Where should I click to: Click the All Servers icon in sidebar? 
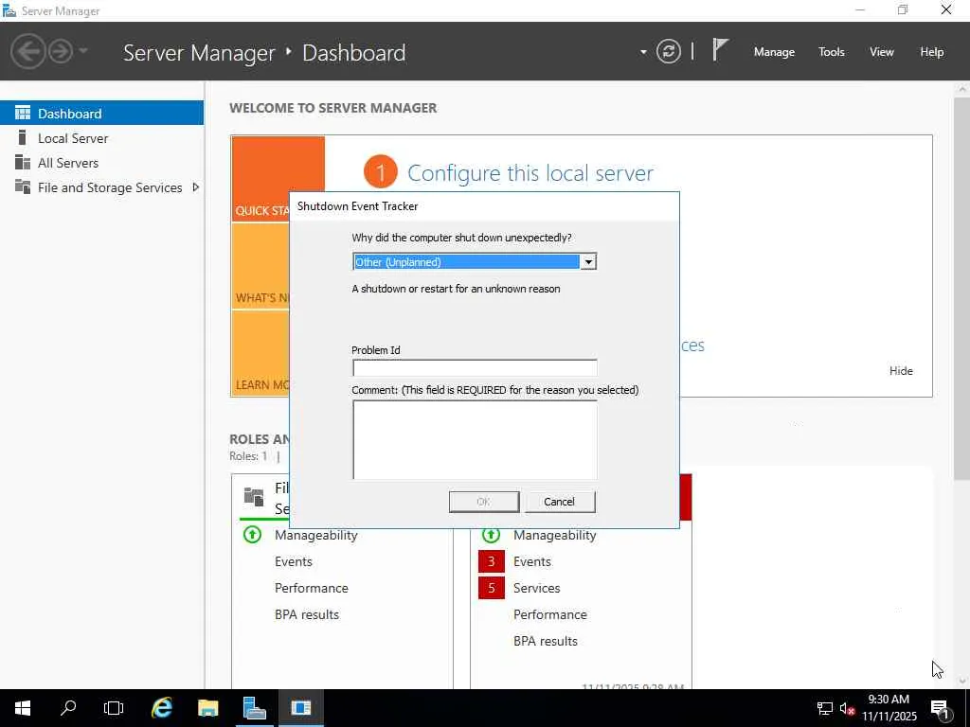click(x=23, y=162)
